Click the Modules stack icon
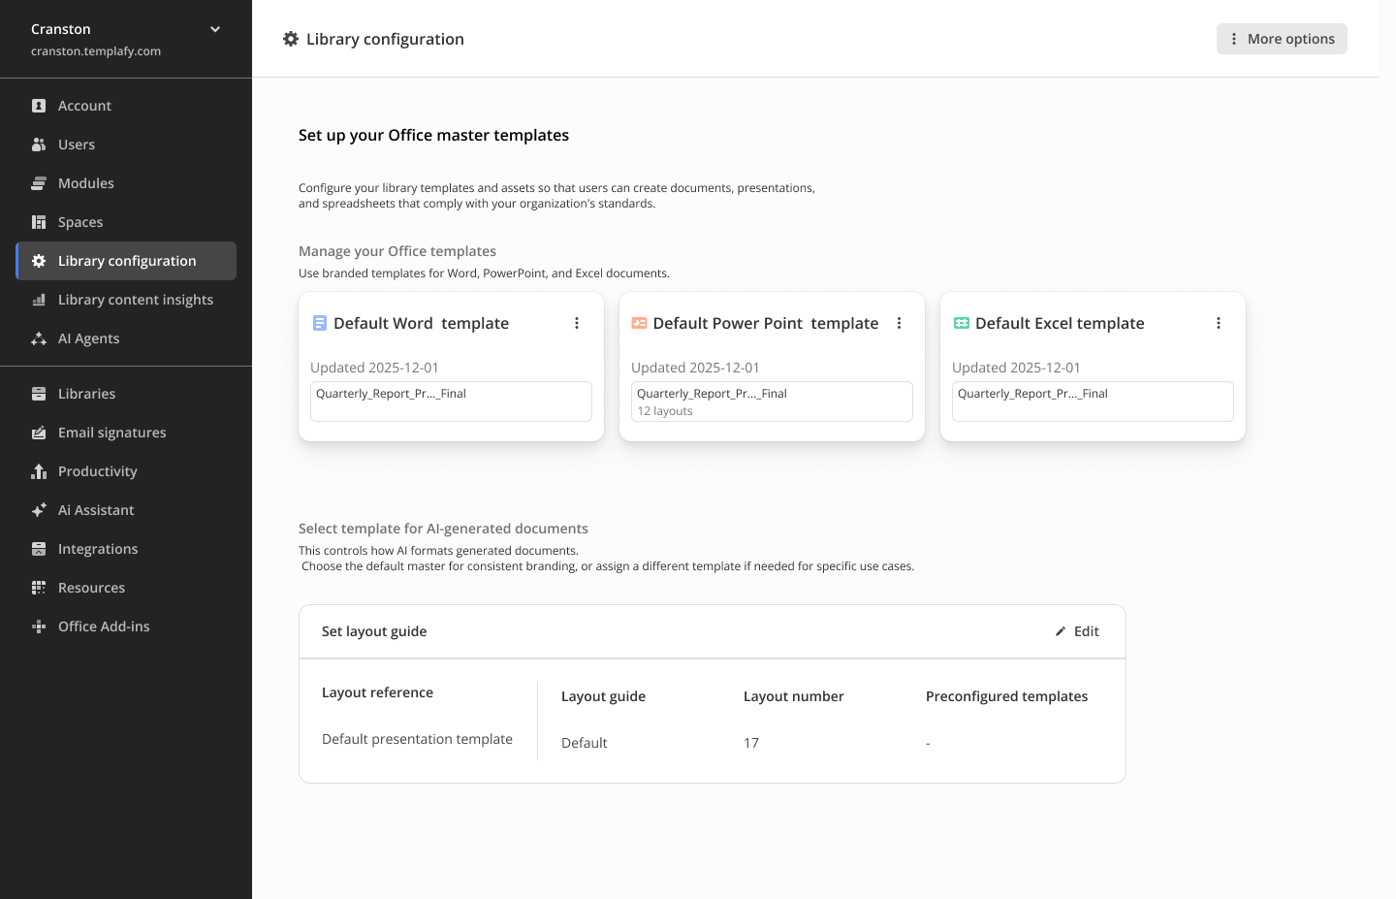This screenshot has width=1396, height=899. pos(39,183)
